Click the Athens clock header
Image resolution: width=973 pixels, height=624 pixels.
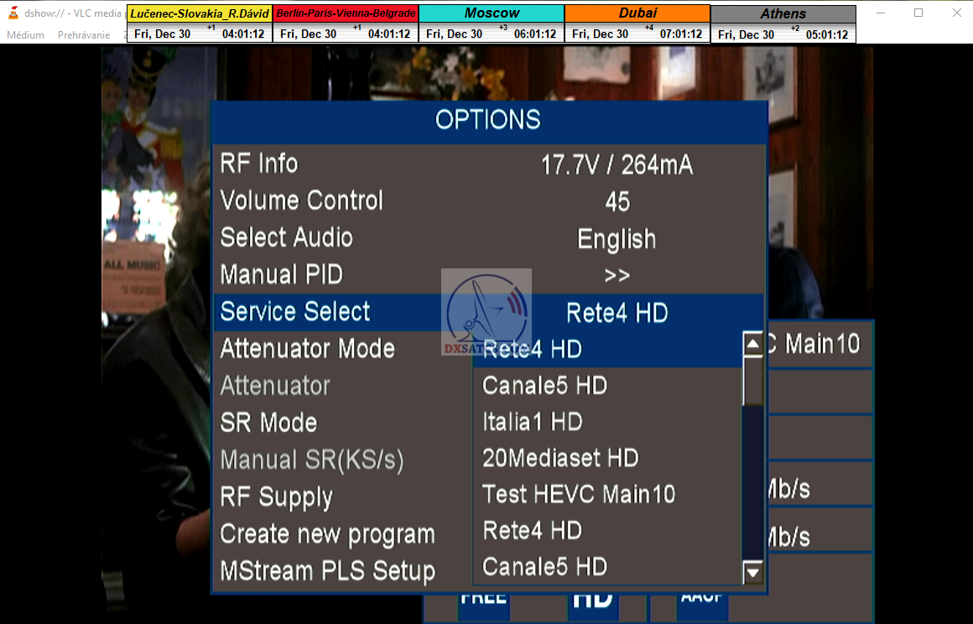(x=783, y=14)
